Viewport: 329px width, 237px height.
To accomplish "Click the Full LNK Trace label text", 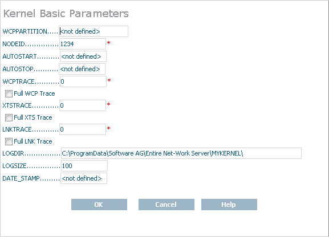I will pos(33,141).
